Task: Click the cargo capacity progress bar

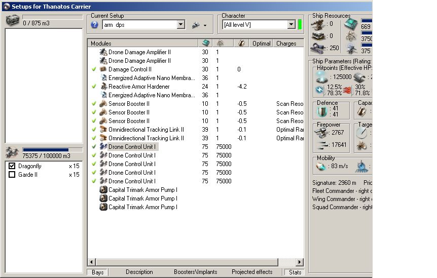Action: [52, 17]
